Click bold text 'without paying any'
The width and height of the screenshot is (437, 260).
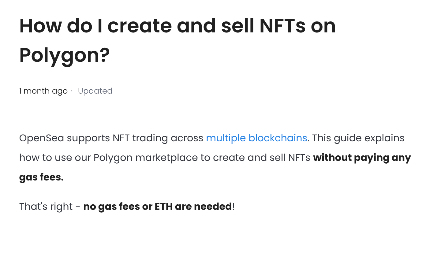coord(362,158)
